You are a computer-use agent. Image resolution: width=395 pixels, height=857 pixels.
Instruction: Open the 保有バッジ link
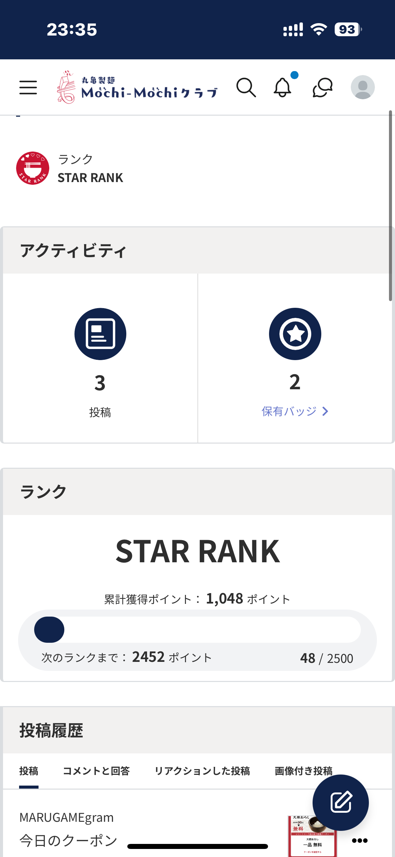289,411
